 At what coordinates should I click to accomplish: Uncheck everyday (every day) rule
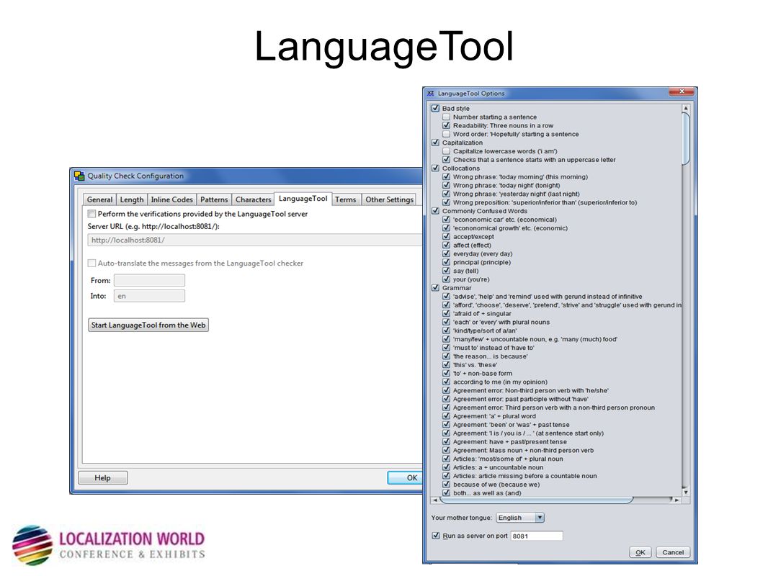coord(446,253)
